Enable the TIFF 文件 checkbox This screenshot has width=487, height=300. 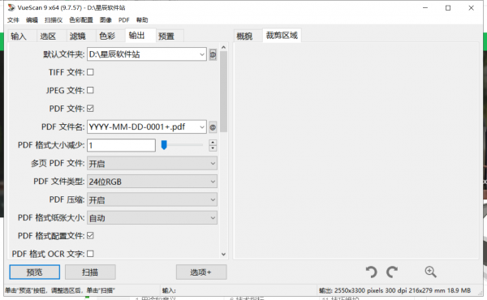click(90, 72)
